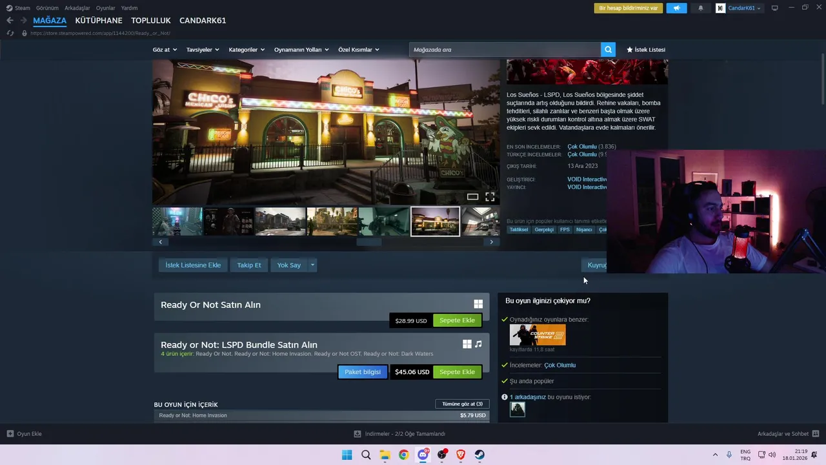Click the Yok Say button

click(289, 265)
